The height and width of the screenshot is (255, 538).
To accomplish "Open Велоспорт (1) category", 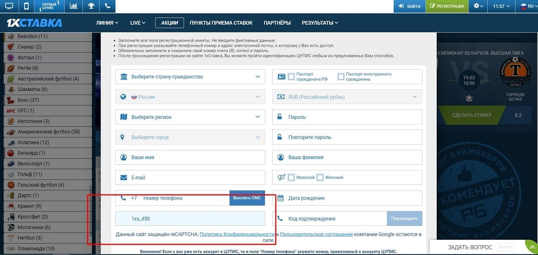I will 47,163.
